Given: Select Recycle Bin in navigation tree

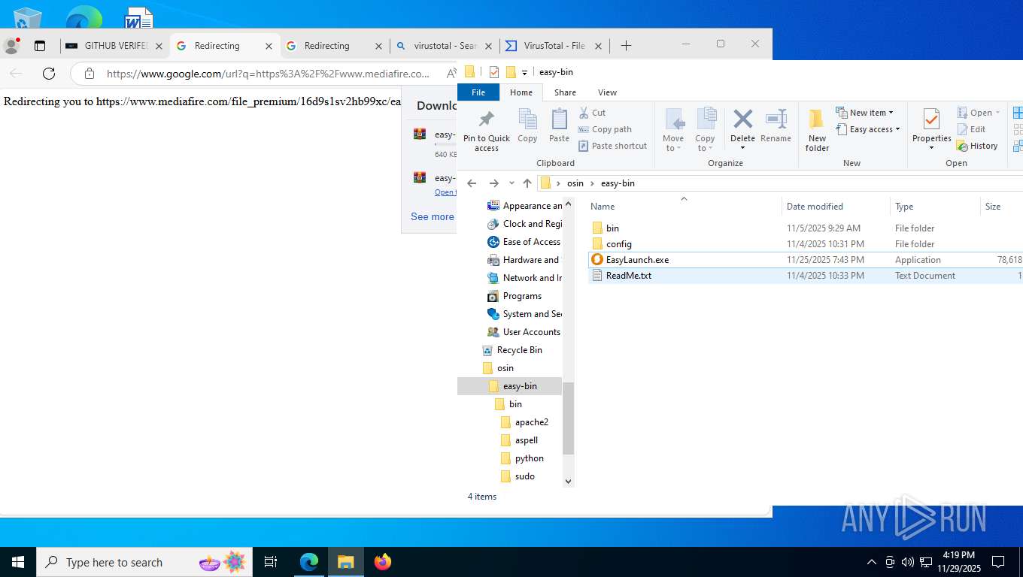Looking at the screenshot, I should click(519, 350).
